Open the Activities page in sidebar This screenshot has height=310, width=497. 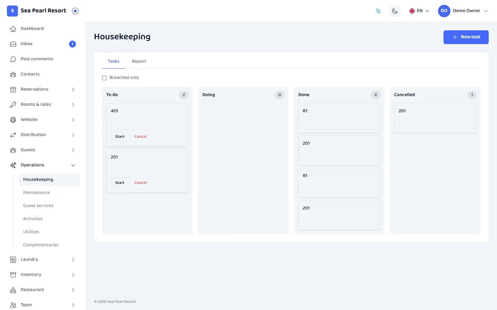[49, 219]
